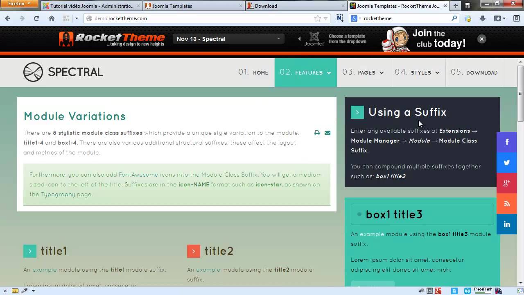Open the Downloads arrow button

click(482, 18)
